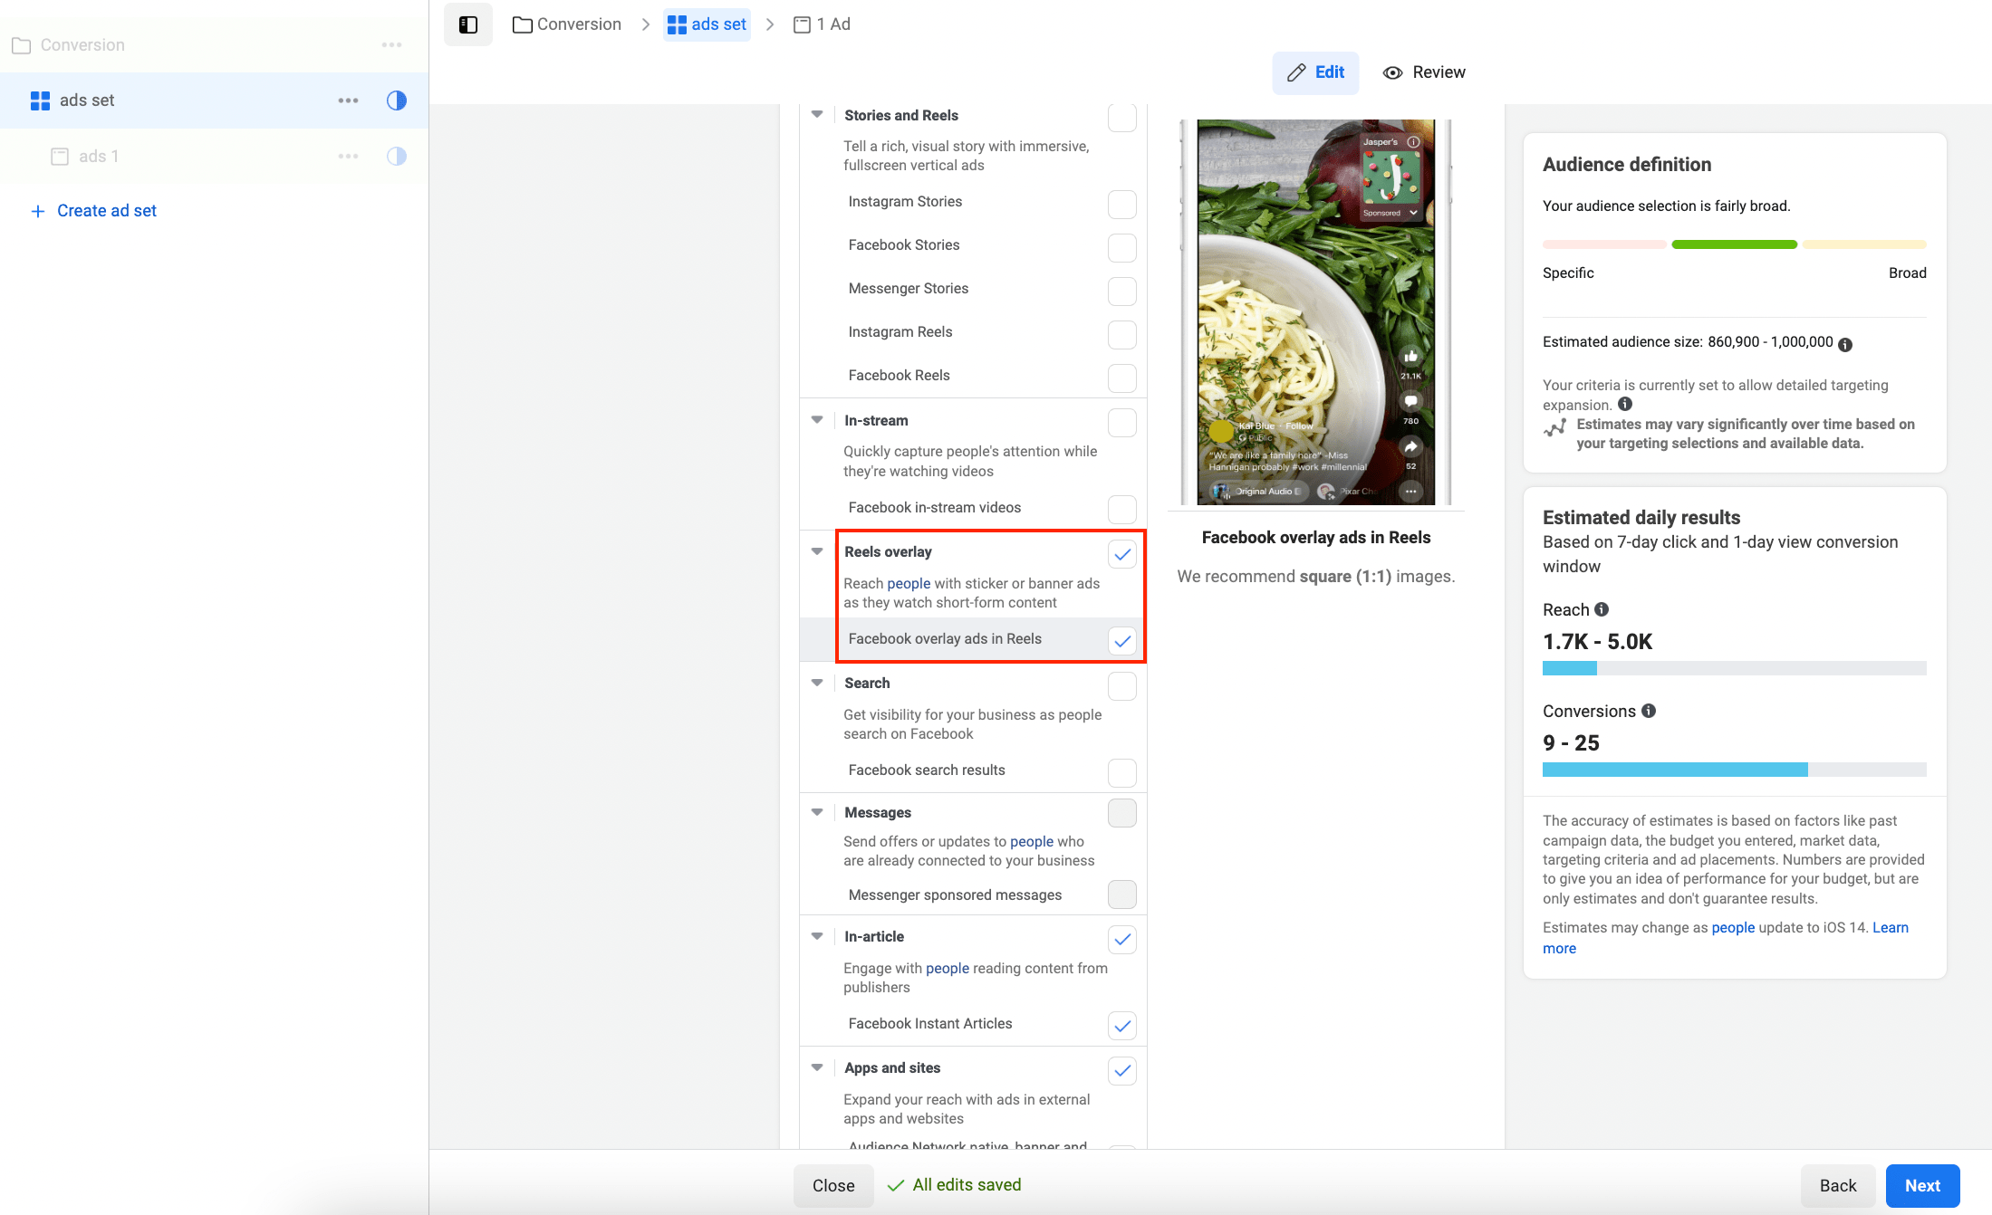Screen dimensions: 1992x1215
Task: Collapse the Stories and Reels section
Action: pyautogui.click(x=817, y=115)
